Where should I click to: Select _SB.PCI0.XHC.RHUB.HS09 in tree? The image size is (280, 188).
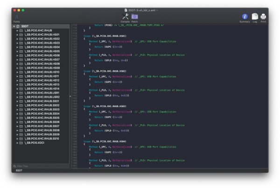pos(42,68)
